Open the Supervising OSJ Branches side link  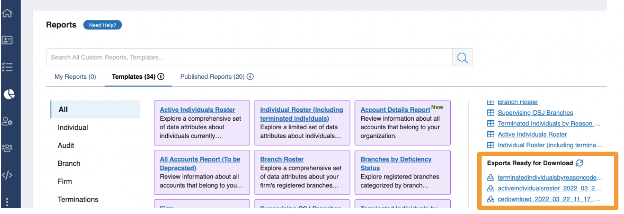[535, 113]
